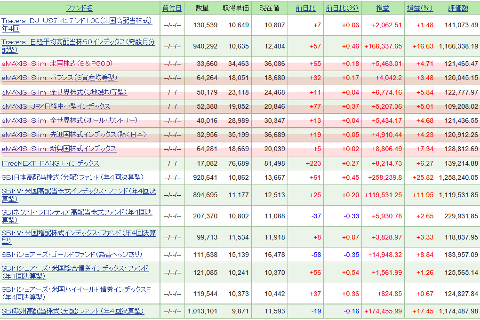Open Tracers DJ USディビデンド100 fund link
This screenshot has width=480, height=320.
tap(77, 21)
